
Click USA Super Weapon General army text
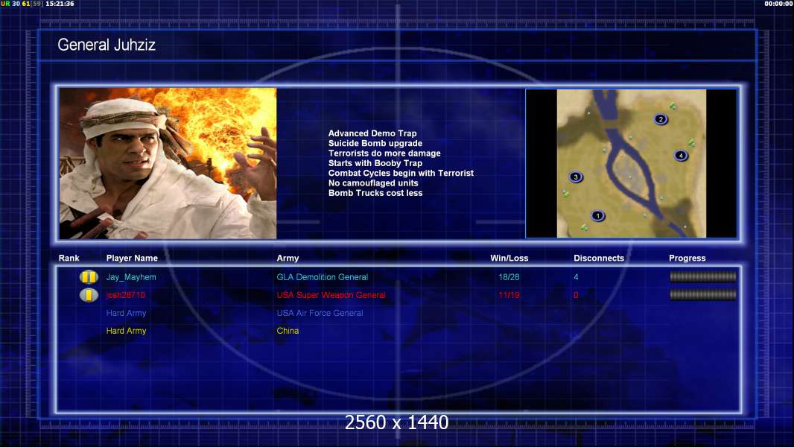(331, 295)
